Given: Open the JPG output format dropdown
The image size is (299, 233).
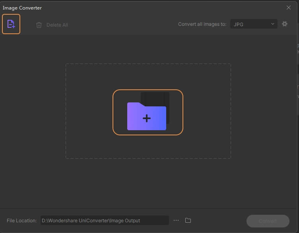Looking at the screenshot, I should click(253, 24).
